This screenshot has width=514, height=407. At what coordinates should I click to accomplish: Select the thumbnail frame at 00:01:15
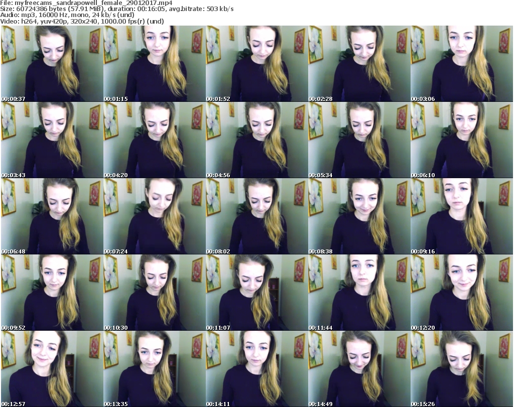point(155,64)
